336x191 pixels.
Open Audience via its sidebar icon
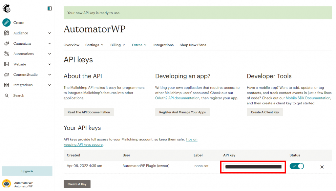tap(7, 33)
